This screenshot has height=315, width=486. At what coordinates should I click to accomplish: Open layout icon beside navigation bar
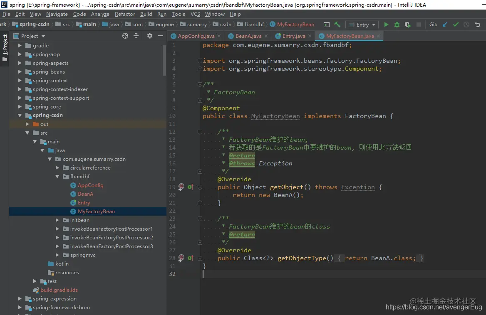[x=326, y=25]
